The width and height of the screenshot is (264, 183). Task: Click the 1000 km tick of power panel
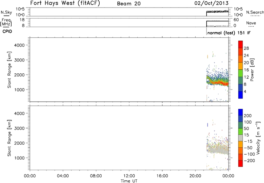pyautogui.click(x=19, y=90)
